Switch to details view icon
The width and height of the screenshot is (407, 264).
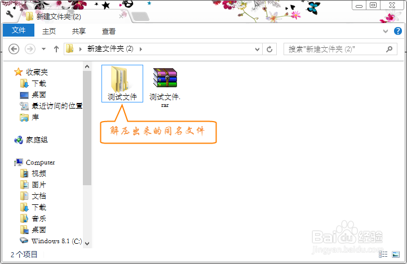click(383, 254)
